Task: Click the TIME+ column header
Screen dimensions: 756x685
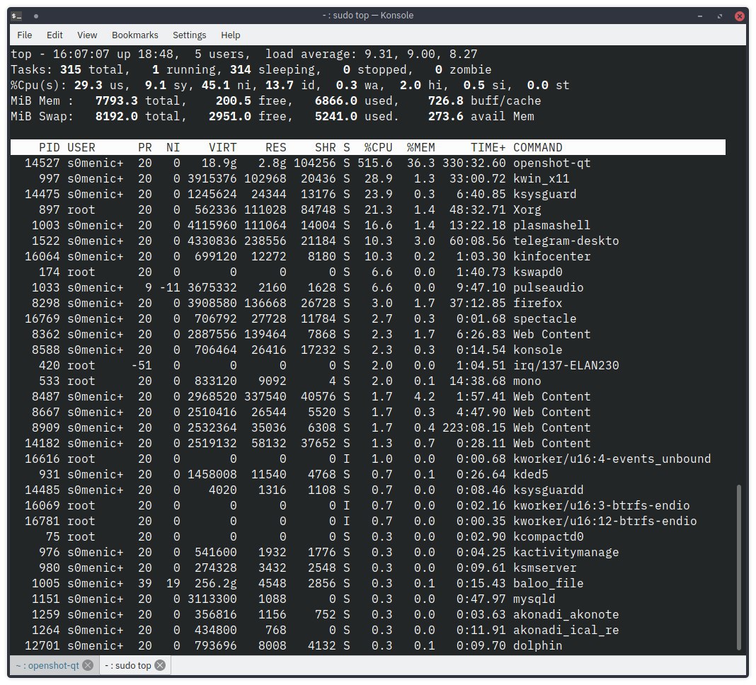Action: click(x=488, y=147)
